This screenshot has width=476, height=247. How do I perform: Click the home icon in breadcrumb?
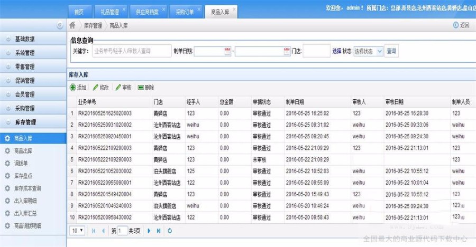coord(72,25)
